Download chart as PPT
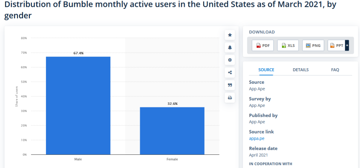360x168 pixels. click(336, 45)
